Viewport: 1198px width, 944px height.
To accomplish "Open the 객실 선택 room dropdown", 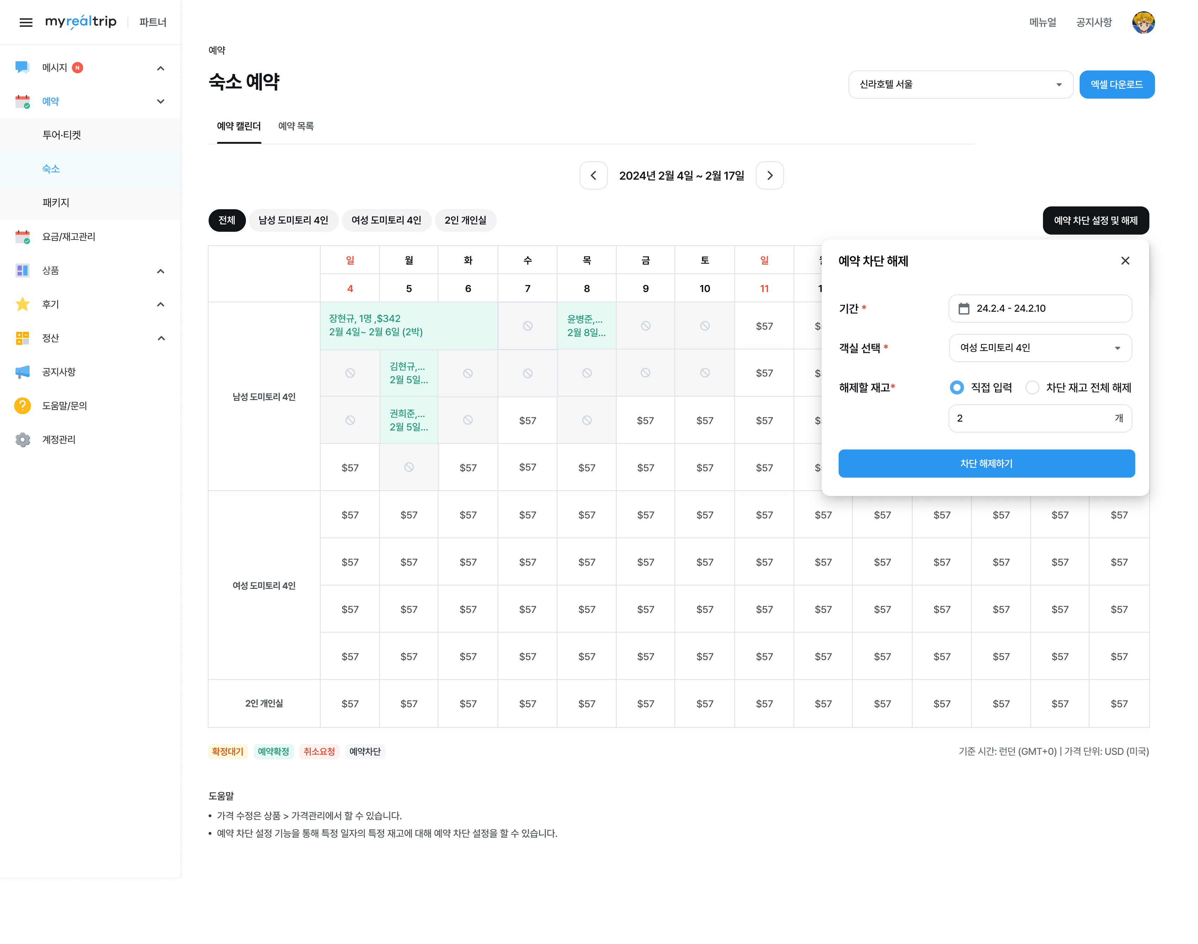I will click(1039, 348).
